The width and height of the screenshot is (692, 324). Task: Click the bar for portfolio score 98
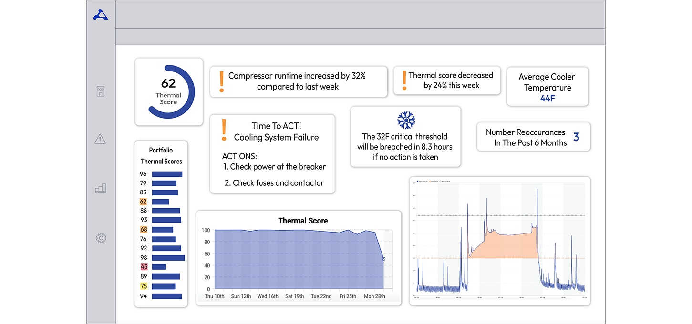click(x=168, y=258)
